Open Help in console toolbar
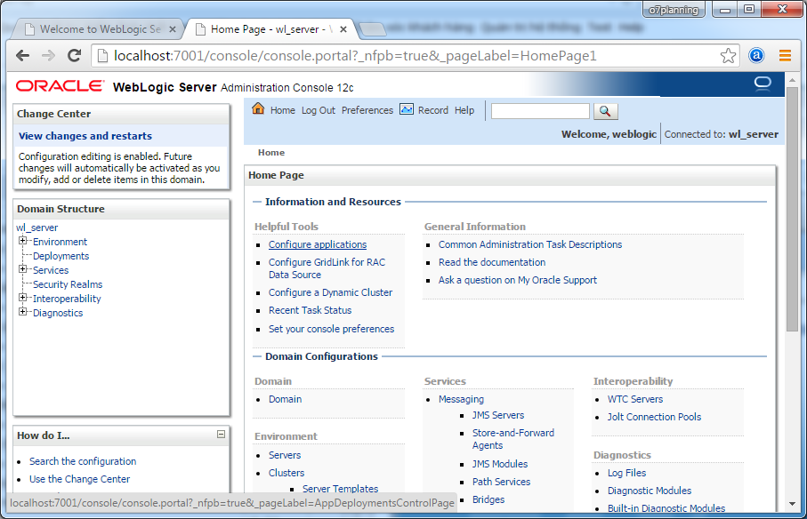807x519 pixels. tap(464, 110)
